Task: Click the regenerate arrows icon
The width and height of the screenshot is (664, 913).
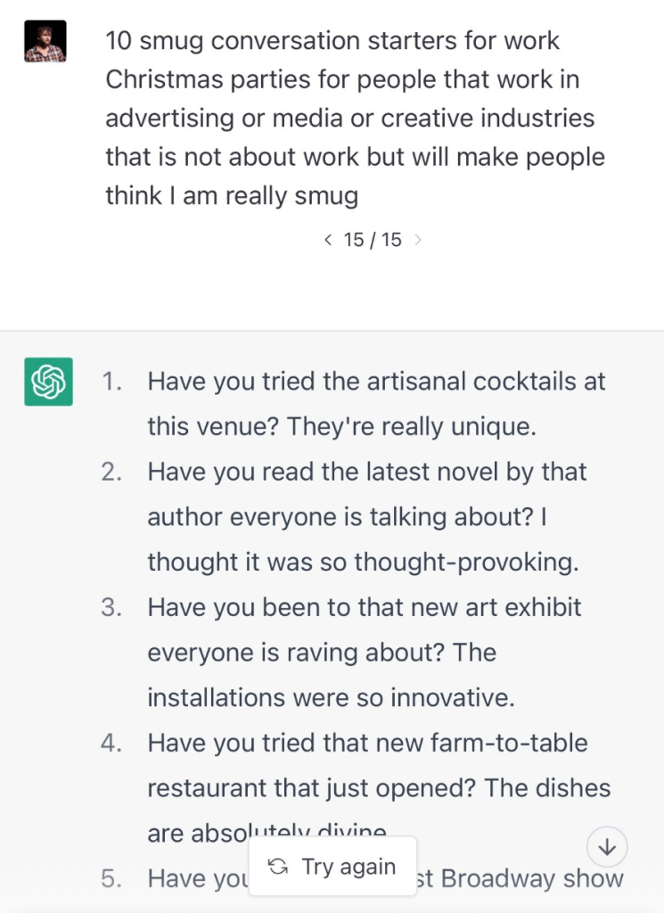Action: pyautogui.click(x=277, y=867)
